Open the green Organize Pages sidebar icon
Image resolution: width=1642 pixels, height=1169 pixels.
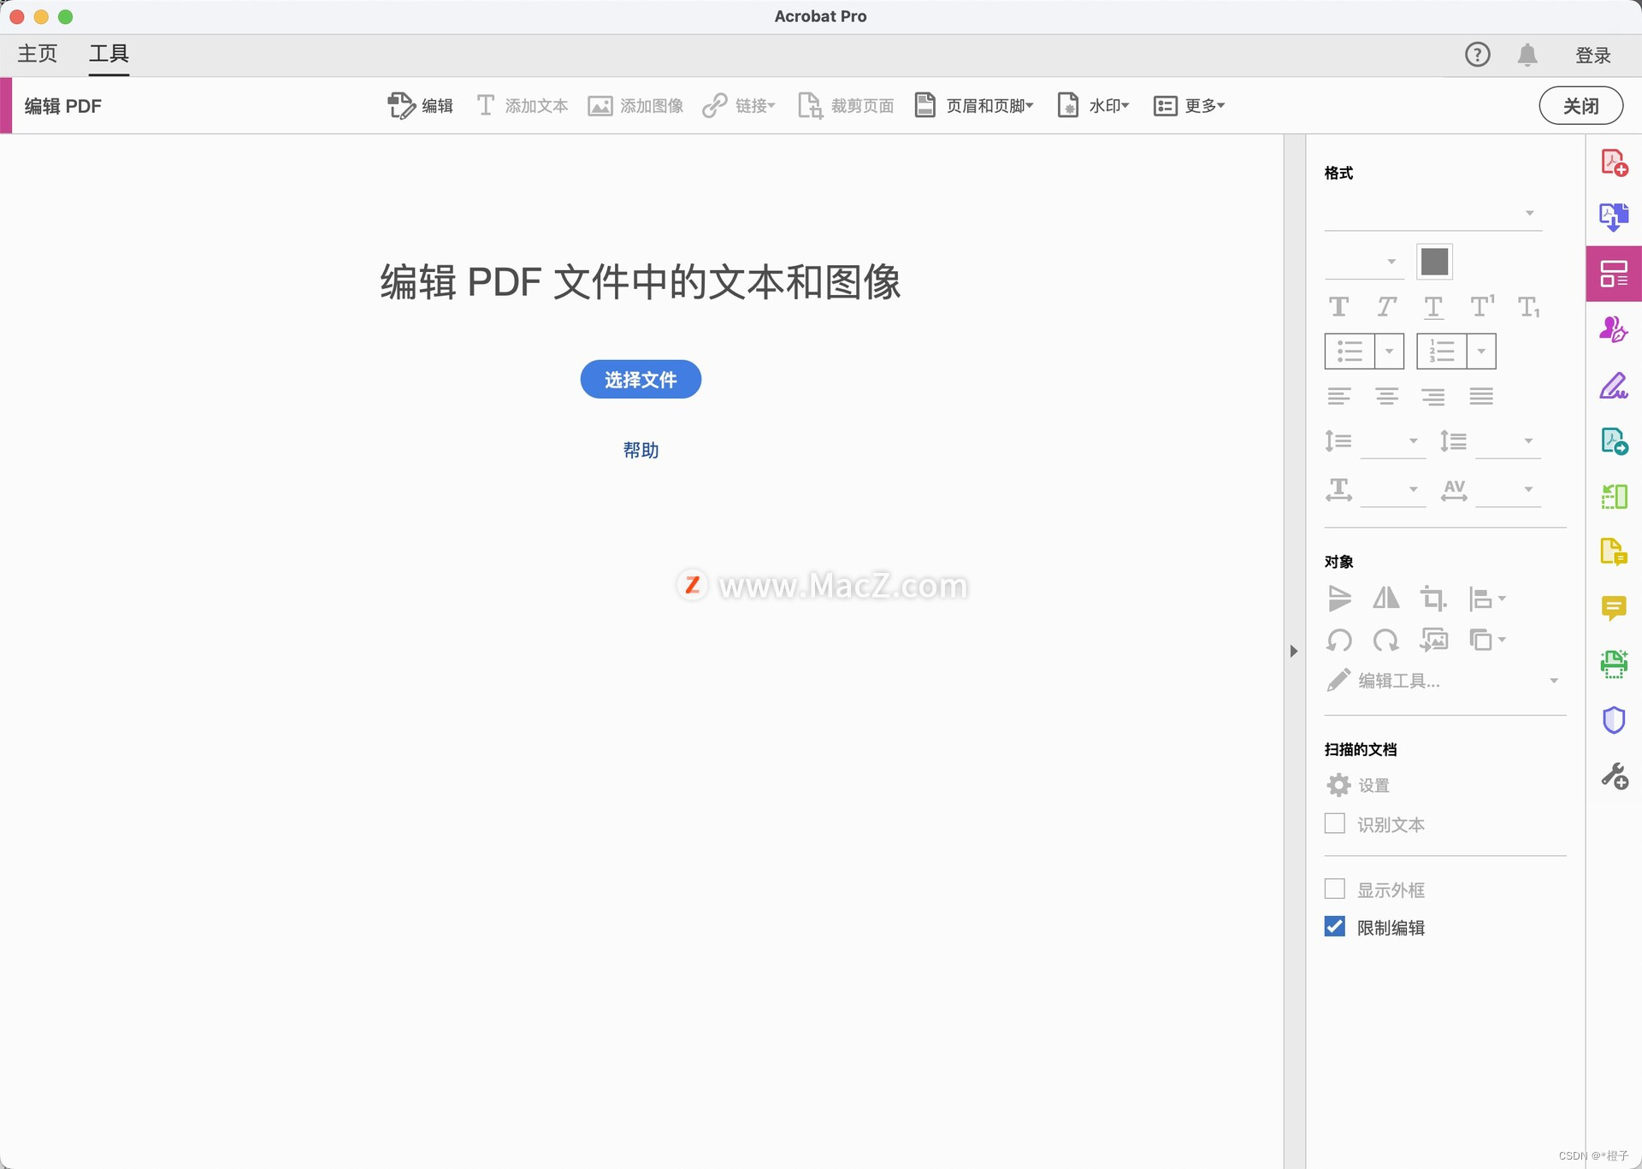(x=1614, y=496)
